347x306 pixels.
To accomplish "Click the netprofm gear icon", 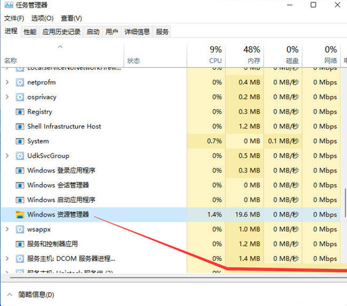I will click(x=20, y=83).
